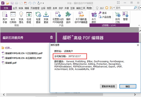Close the 授权信息 dialog
The image size is (141, 97).
coord(138,45)
